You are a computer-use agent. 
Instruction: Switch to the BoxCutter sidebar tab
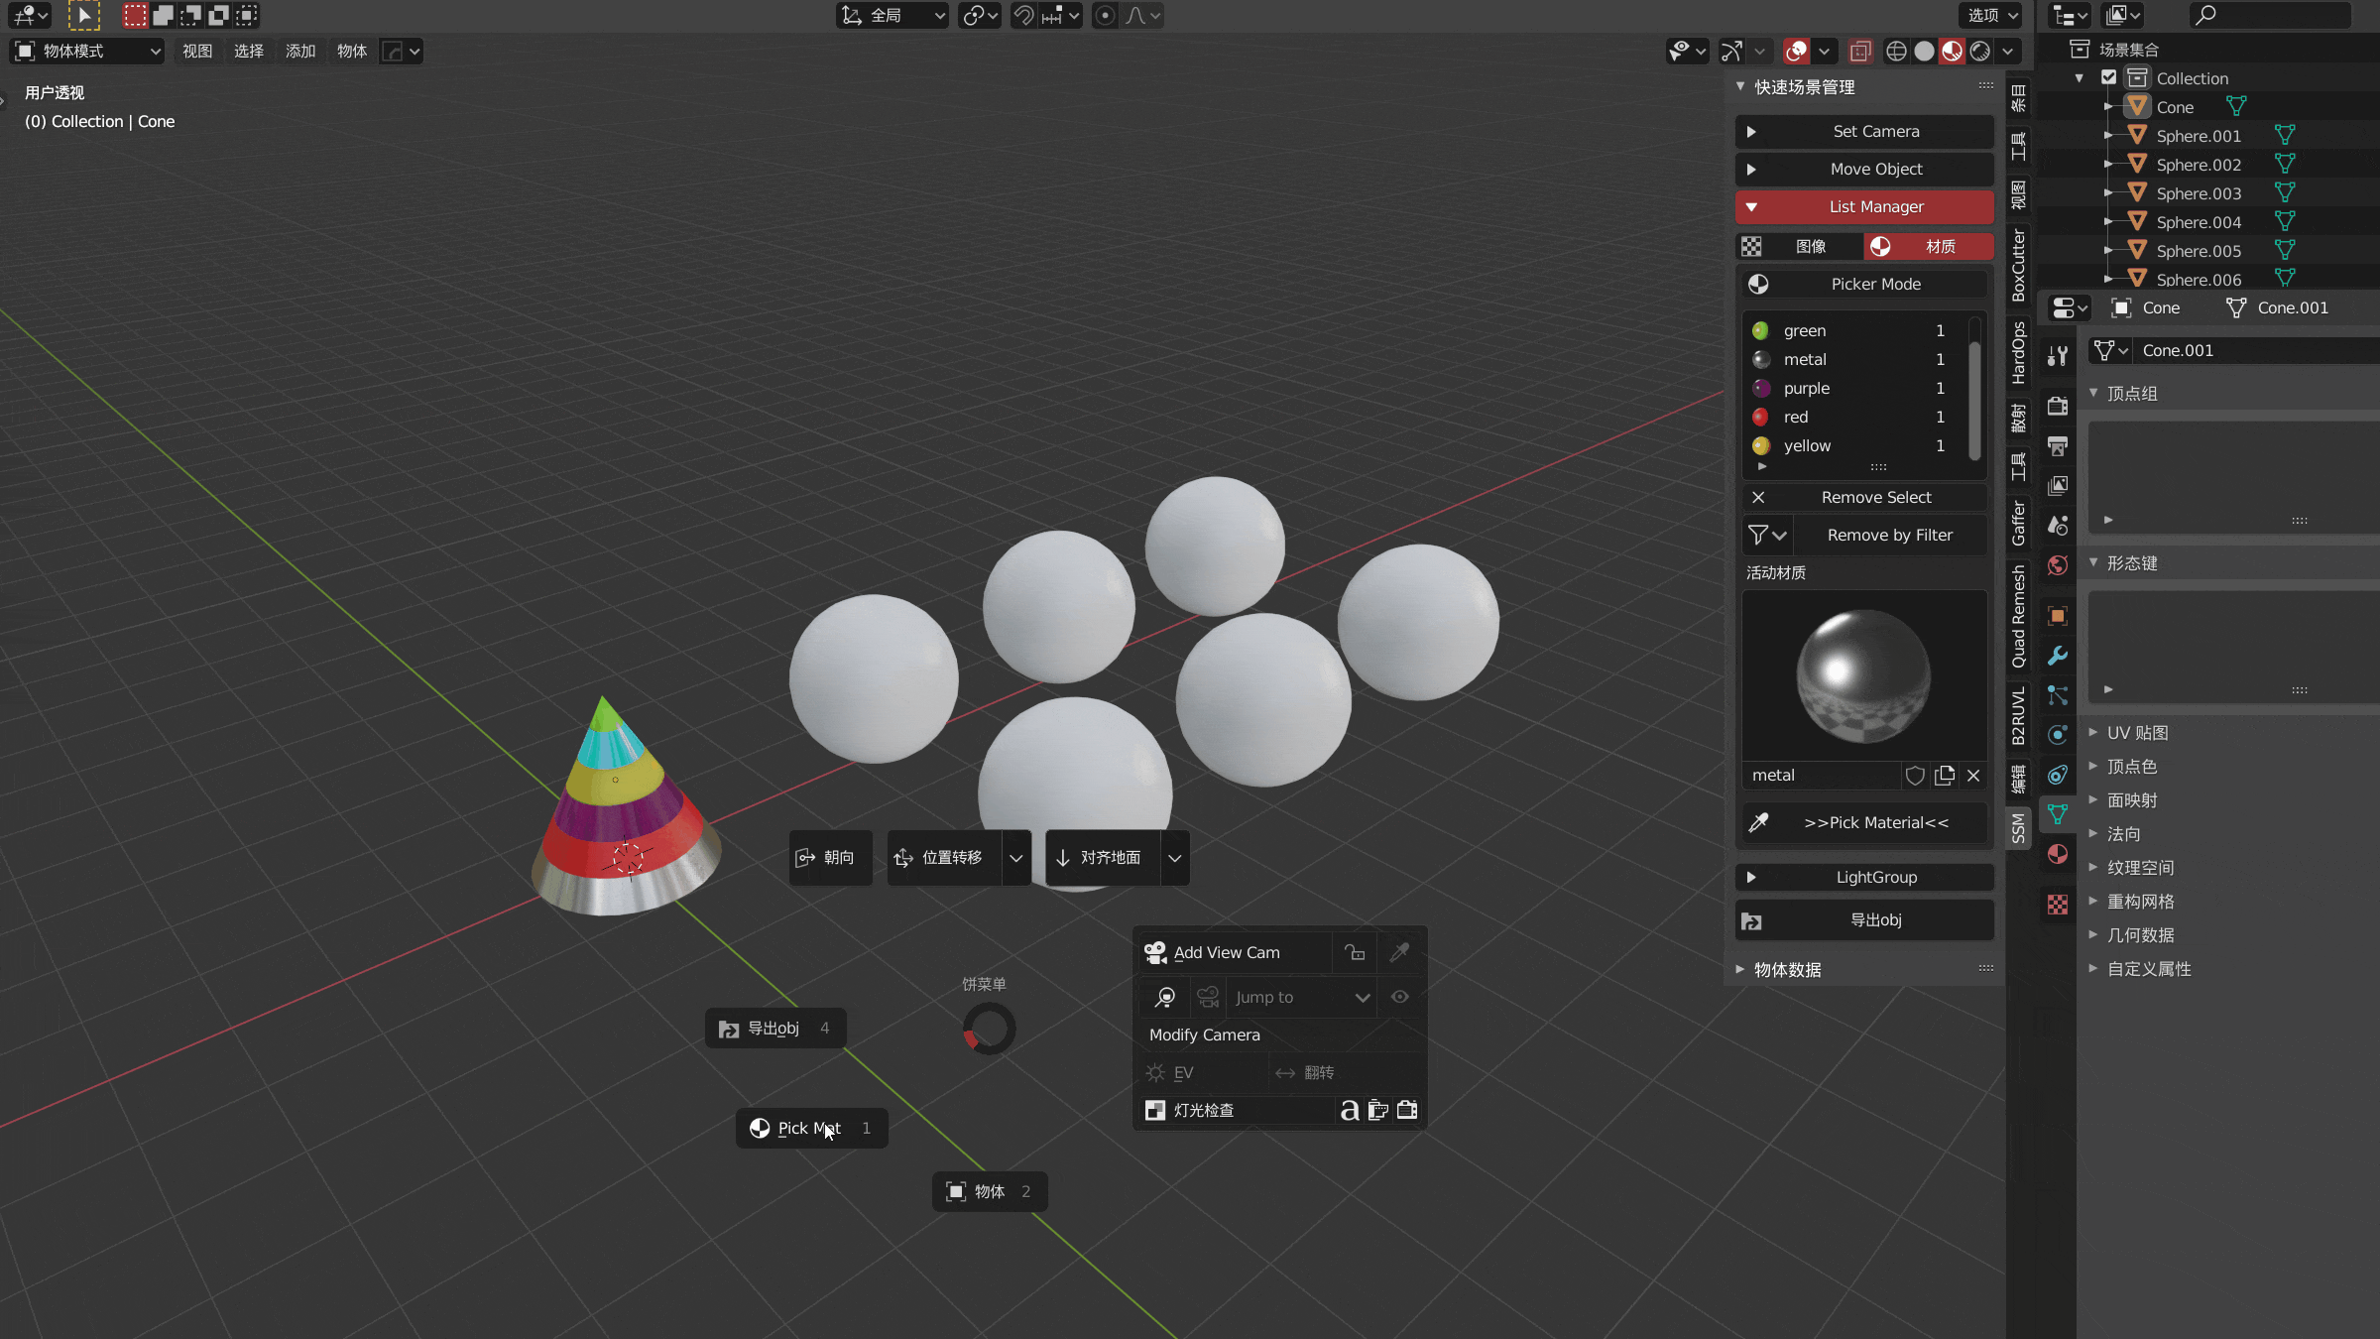click(x=2018, y=264)
